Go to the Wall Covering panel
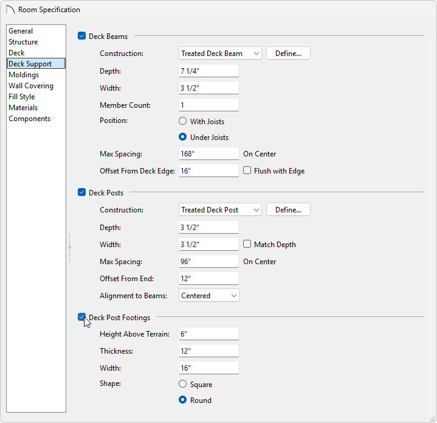This screenshot has width=437, height=423. (x=36, y=86)
